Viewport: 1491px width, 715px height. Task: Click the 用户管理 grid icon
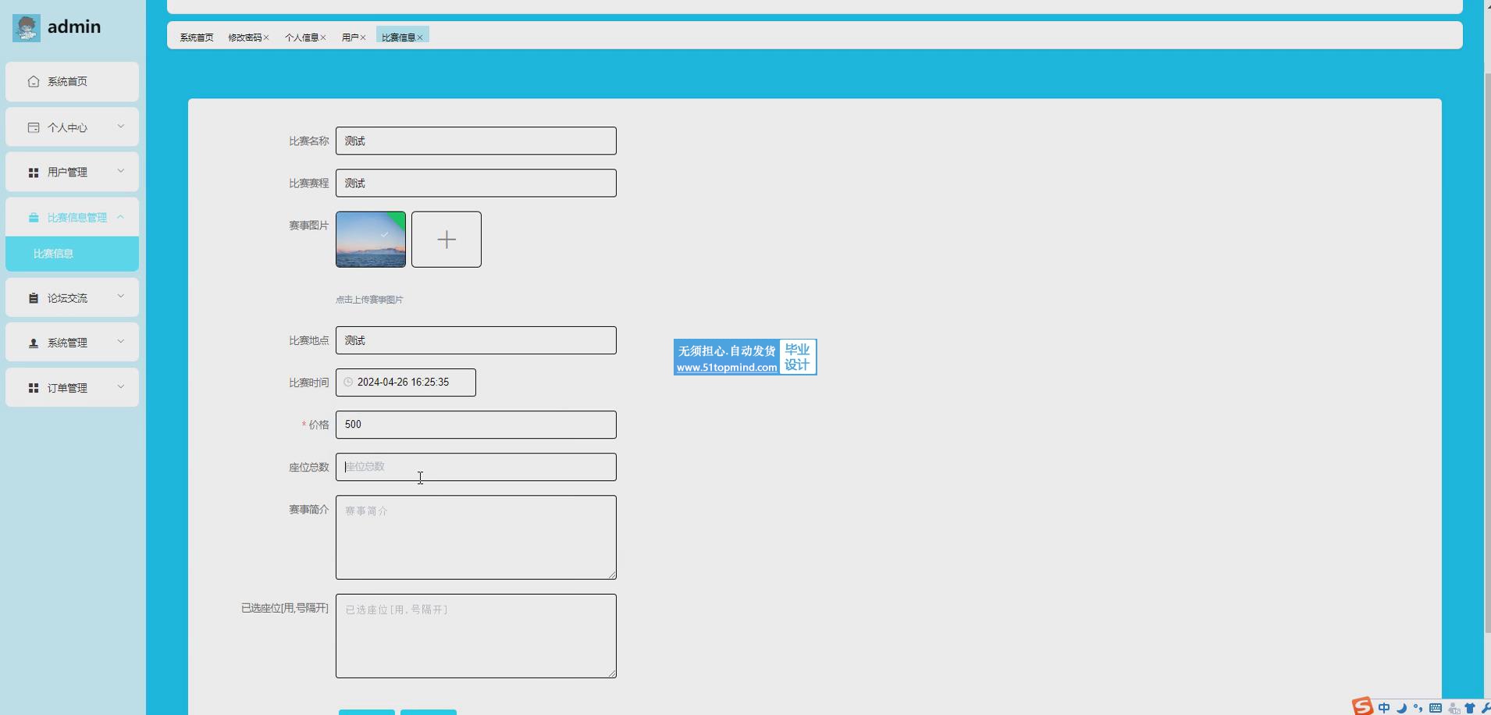[34, 173]
